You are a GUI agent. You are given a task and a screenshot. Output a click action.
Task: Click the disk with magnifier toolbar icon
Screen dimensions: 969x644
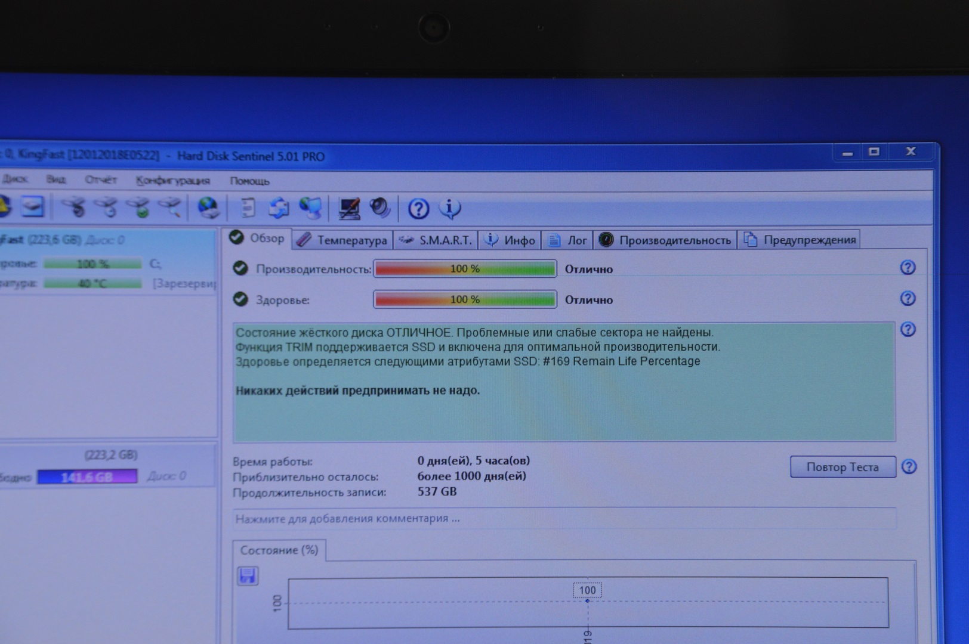point(169,208)
